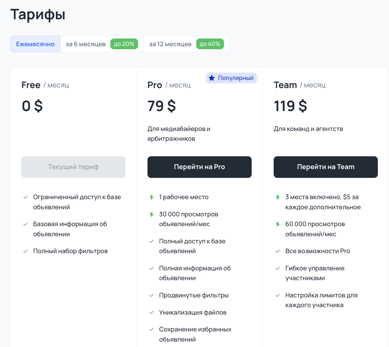Click the star icon in Популярный badge
This screenshot has width=389, height=347.
(x=212, y=78)
